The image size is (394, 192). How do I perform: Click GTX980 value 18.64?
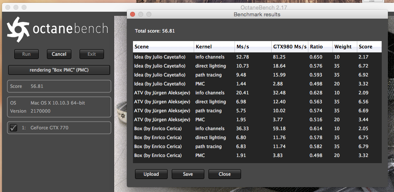pos(279,66)
